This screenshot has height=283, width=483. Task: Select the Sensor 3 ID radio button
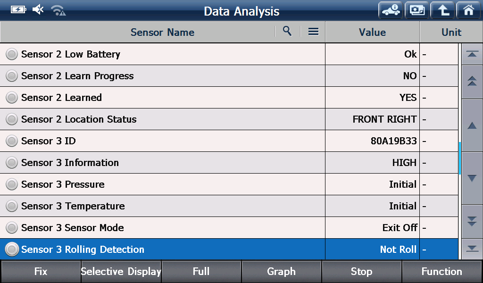point(12,141)
